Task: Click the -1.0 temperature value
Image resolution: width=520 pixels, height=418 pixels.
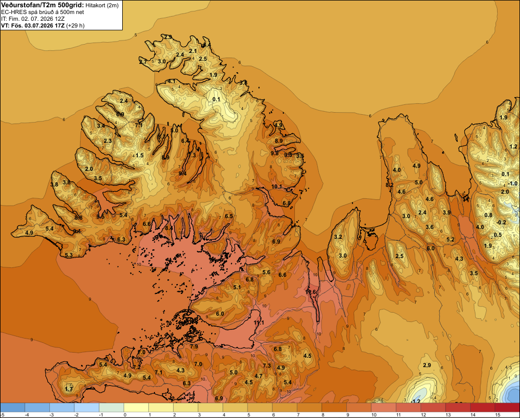Action: [x=512, y=183]
